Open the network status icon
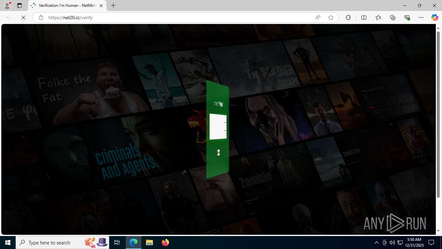Screen dimensions: 442x249 point(400,243)
